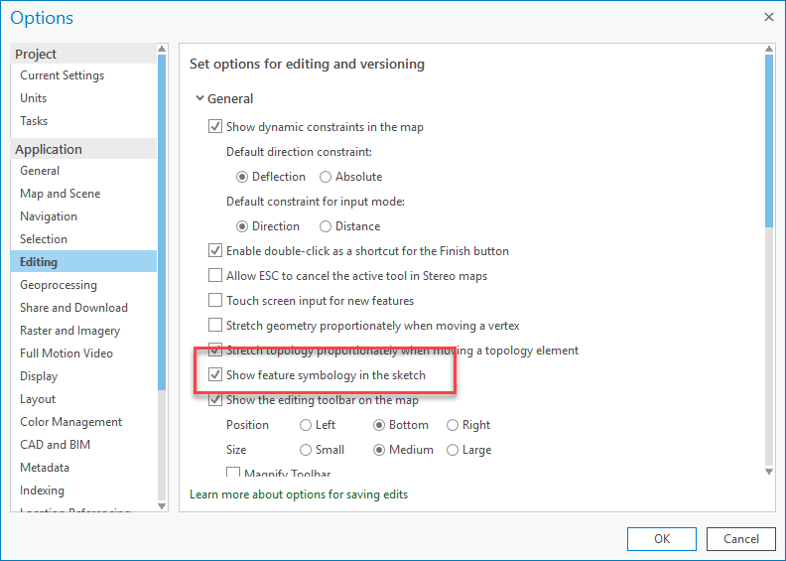Toggle Show dynamic constraints in the map
The image size is (786, 561).
pyautogui.click(x=215, y=127)
